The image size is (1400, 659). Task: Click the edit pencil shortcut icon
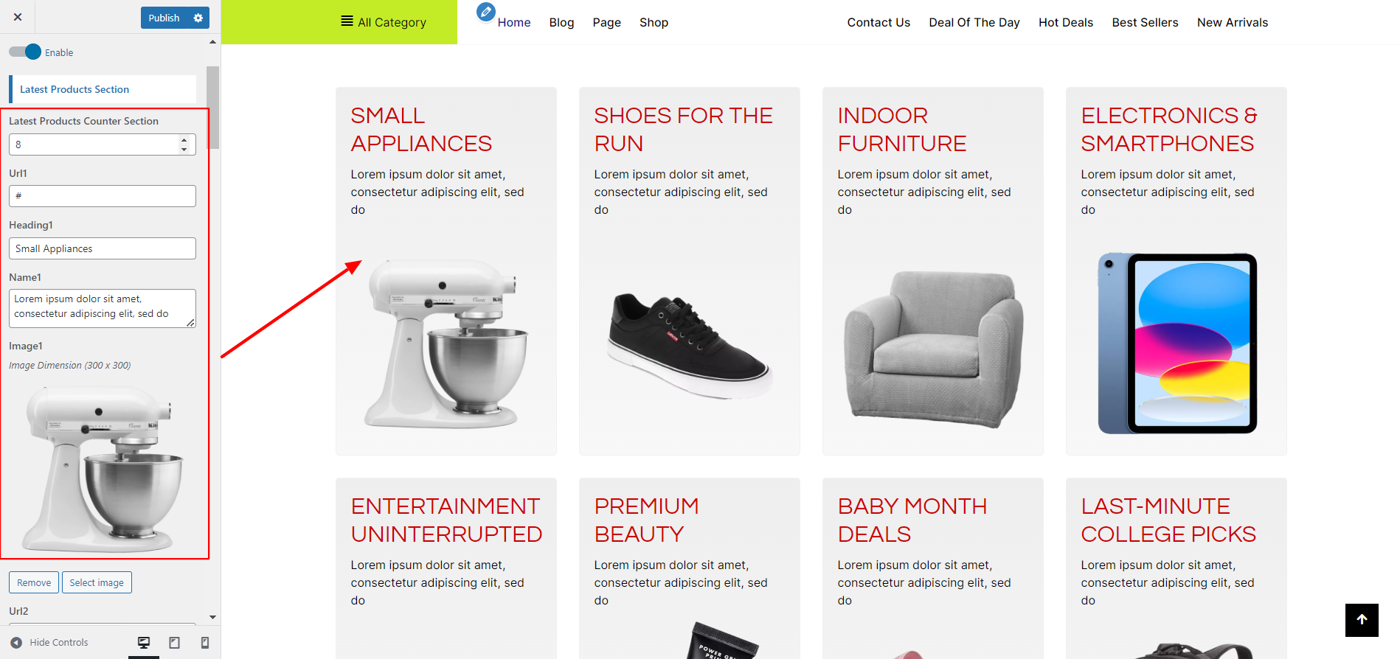click(x=485, y=12)
